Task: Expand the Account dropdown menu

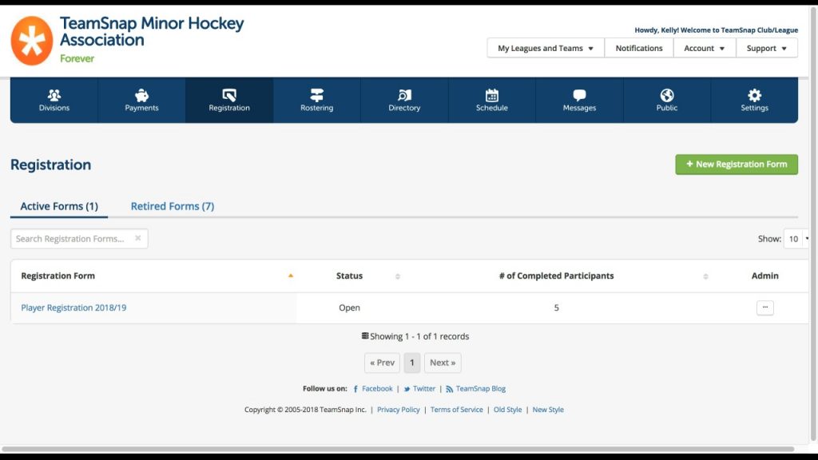Action: click(703, 48)
